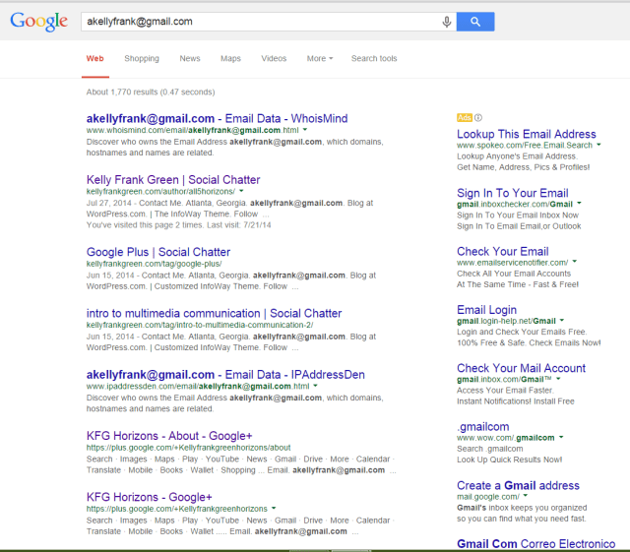This screenshot has height=552, width=630.
Task: Click the blue magnifier search button
Action: (475, 22)
